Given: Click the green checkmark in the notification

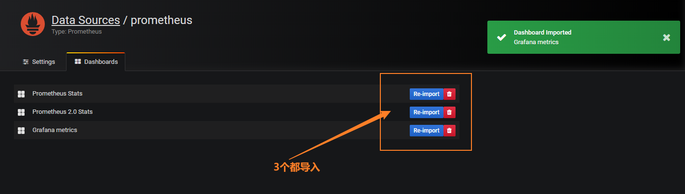Looking at the screenshot, I should tap(501, 37).
